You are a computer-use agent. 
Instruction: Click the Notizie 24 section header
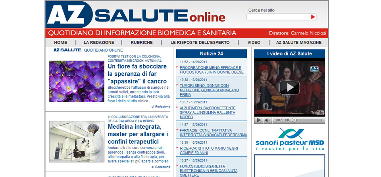coord(212,54)
